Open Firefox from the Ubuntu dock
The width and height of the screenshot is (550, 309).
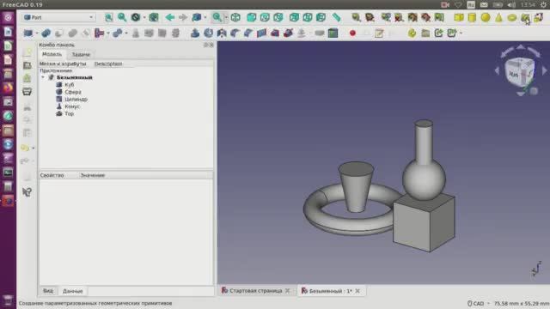(8, 88)
